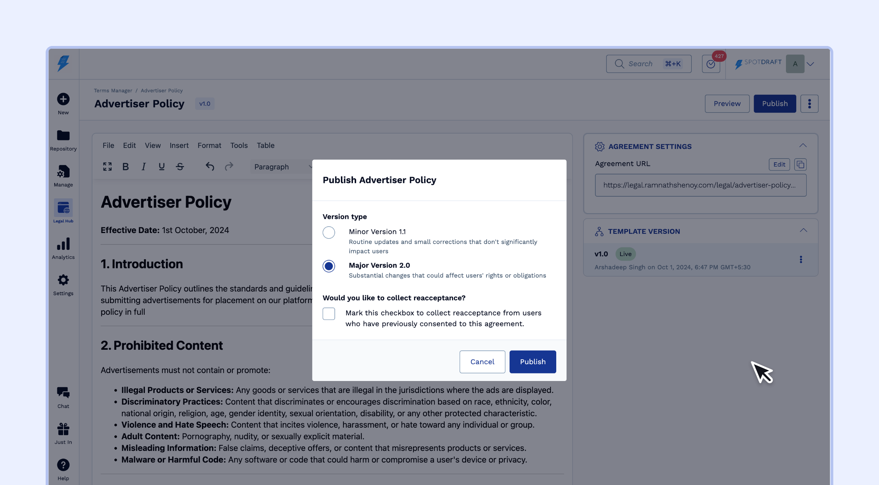Open the Format menu
The height and width of the screenshot is (485, 879).
209,145
